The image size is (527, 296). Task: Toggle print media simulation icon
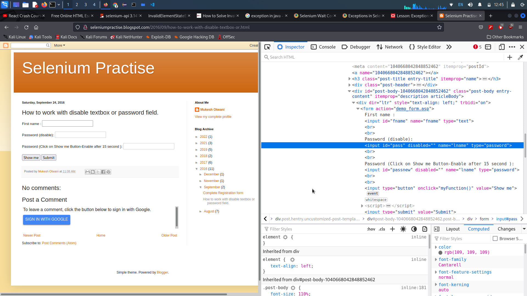coord(424,229)
